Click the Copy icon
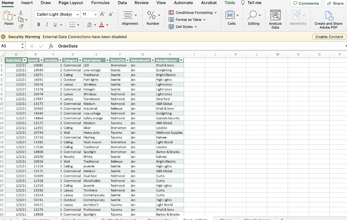 21,19
